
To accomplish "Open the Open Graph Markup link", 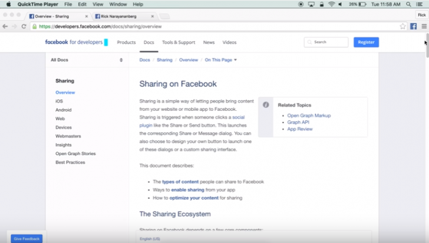I will point(309,116).
